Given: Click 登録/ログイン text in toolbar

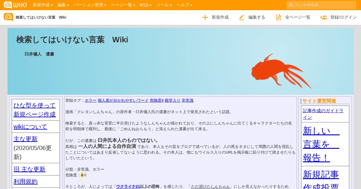Looking at the screenshot, I should [344, 17].
